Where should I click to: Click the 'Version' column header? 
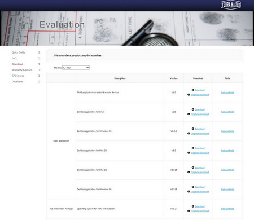coord(174,78)
